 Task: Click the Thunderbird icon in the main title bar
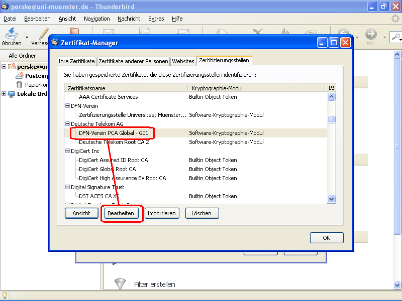5,5
